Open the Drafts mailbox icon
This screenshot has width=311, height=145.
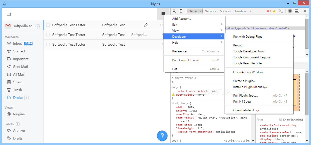point(9,98)
